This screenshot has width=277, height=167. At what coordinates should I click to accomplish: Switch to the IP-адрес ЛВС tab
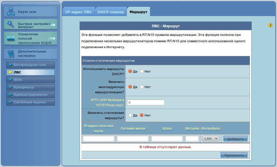click(x=78, y=12)
